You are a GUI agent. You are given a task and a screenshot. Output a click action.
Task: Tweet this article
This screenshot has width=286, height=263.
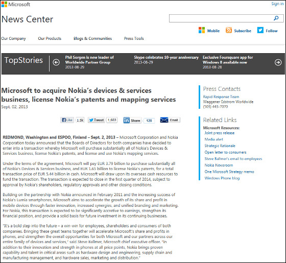pos(97,120)
